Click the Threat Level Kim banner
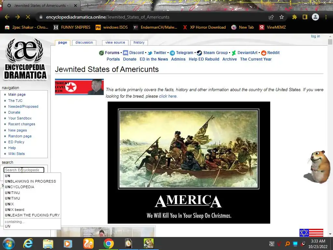This screenshot has height=250, width=333. [79, 87]
